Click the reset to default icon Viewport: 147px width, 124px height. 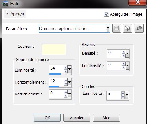click(139, 28)
